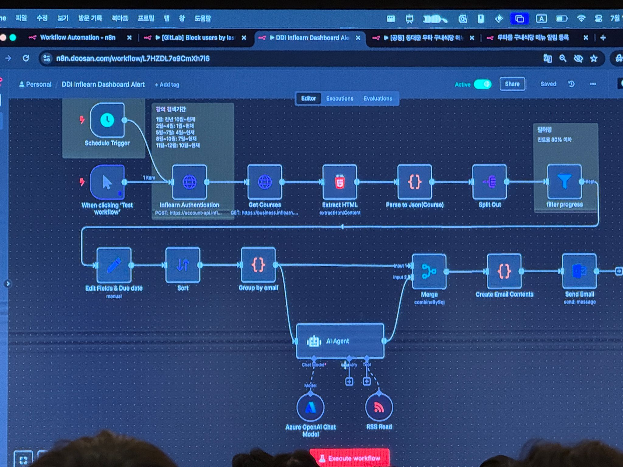Image resolution: width=623 pixels, height=467 pixels.
Task: Open the Inflearn Authentication HTTP node
Action: 189,182
